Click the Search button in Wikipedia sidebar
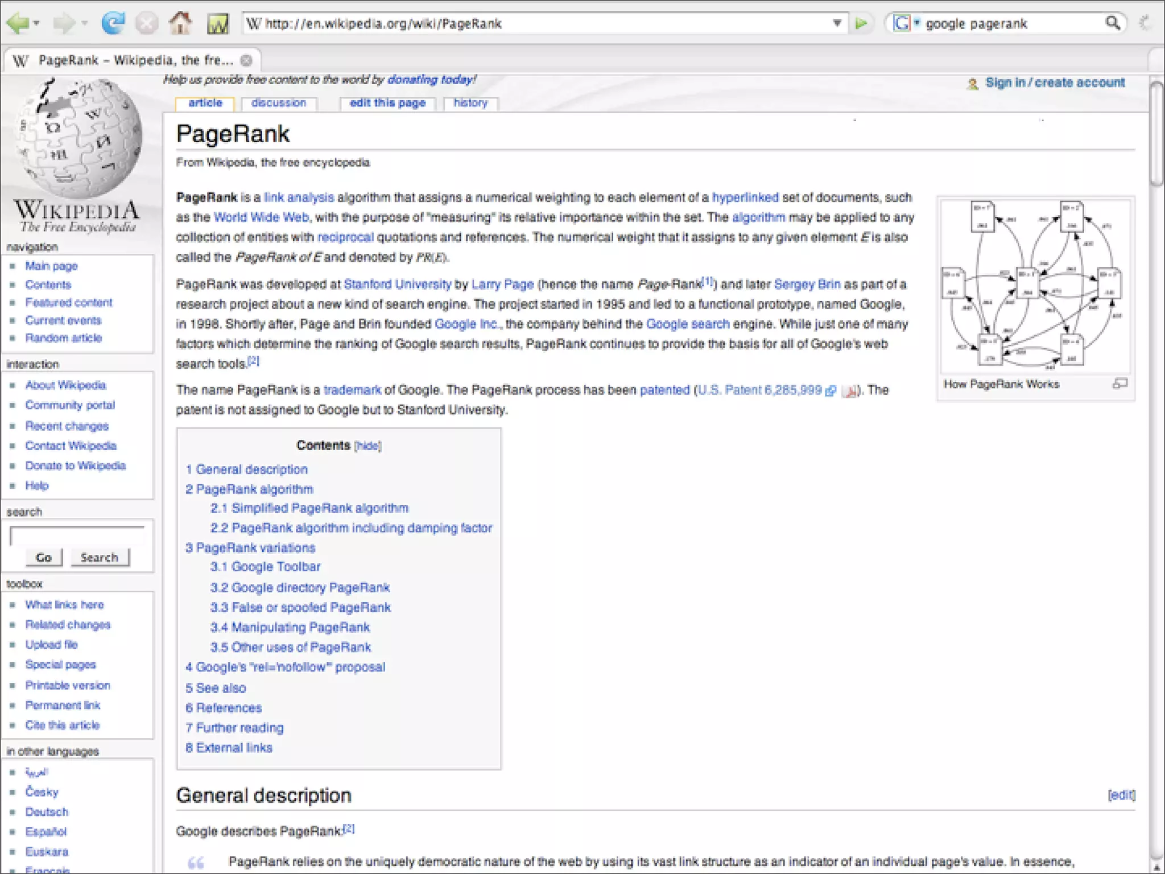This screenshot has height=874, width=1165. click(x=100, y=558)
